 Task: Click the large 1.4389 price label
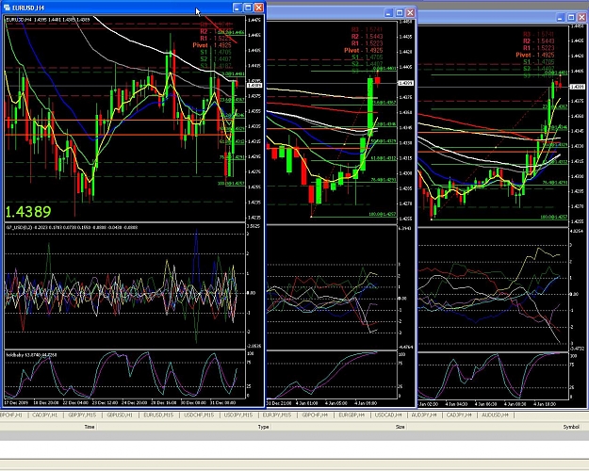pyautogui.click(x=28, y=212)
